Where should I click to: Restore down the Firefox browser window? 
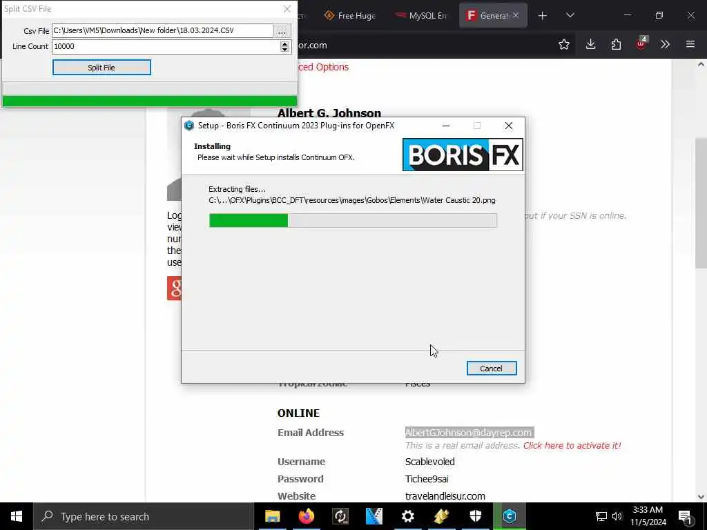(659, 16)
